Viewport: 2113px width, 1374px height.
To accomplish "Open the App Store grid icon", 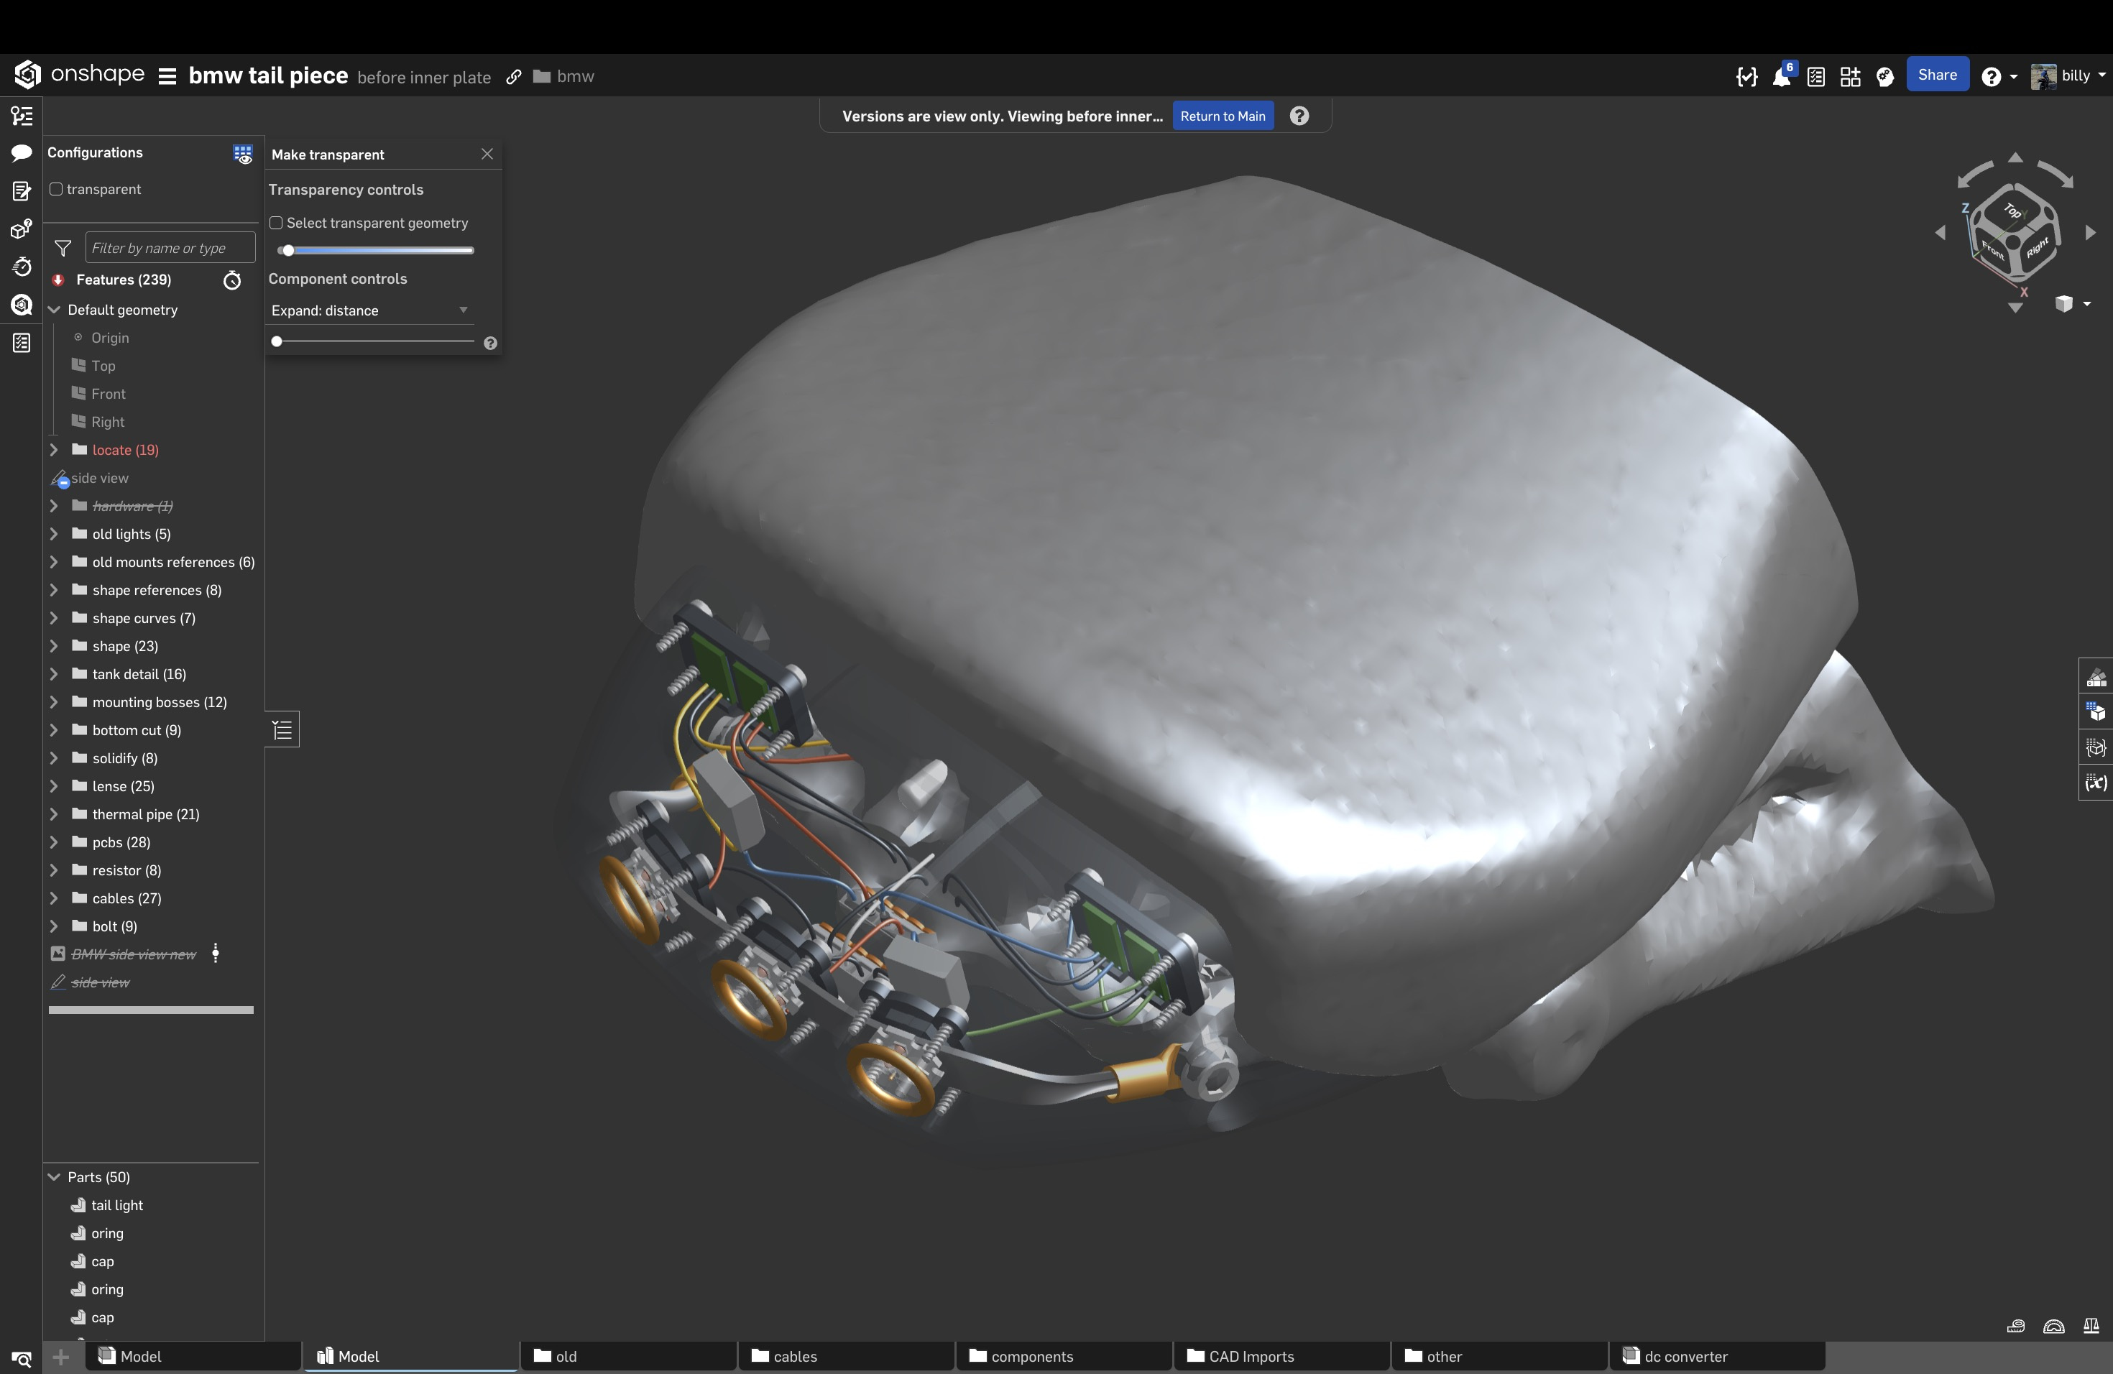I will [1850, 77].
